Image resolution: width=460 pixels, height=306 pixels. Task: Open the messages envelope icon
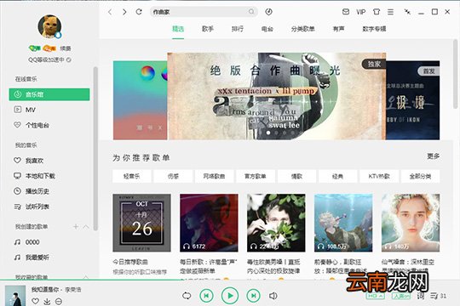point(346,12)
